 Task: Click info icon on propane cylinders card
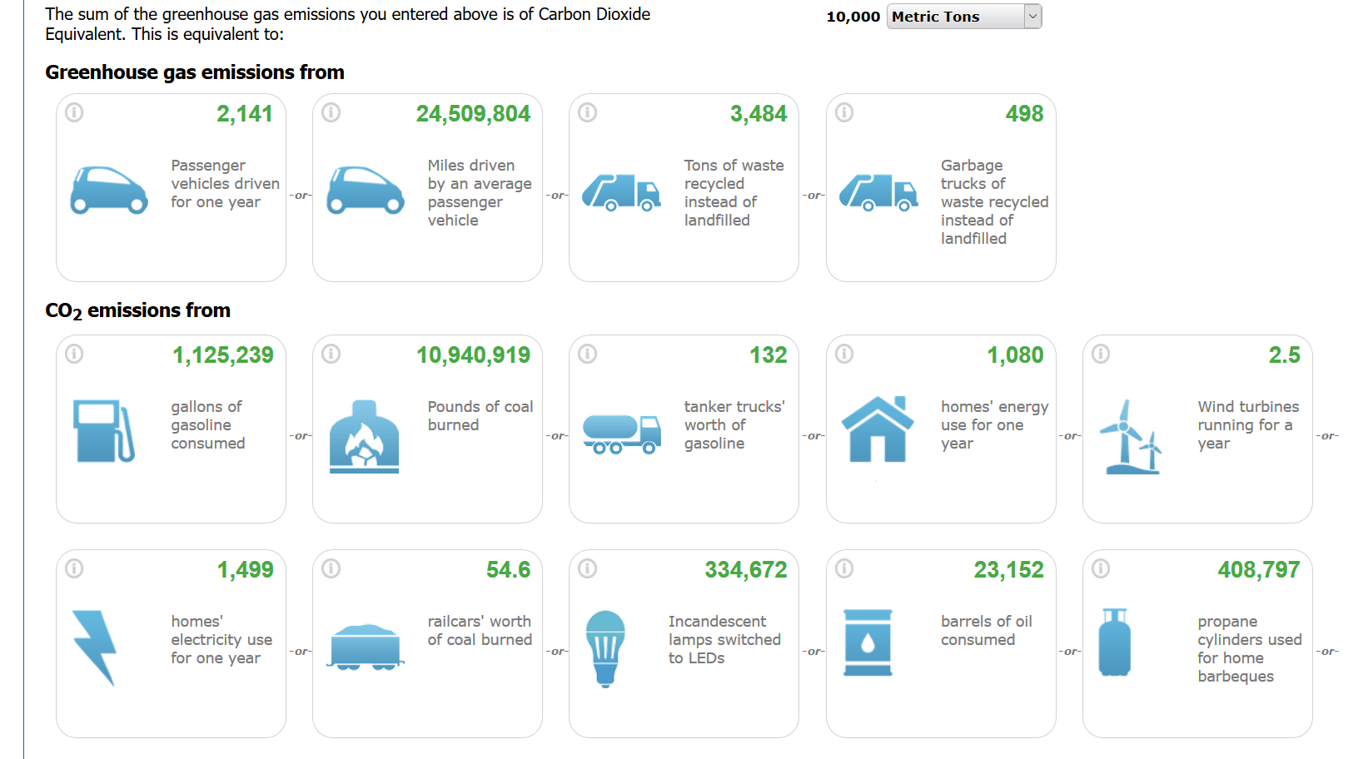click(x=1101, y=568)
